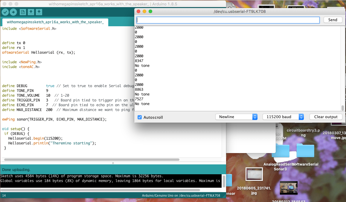Click the 'Global variables use 184 bytes' console line

pyautogui.click(x=110, y=181)
